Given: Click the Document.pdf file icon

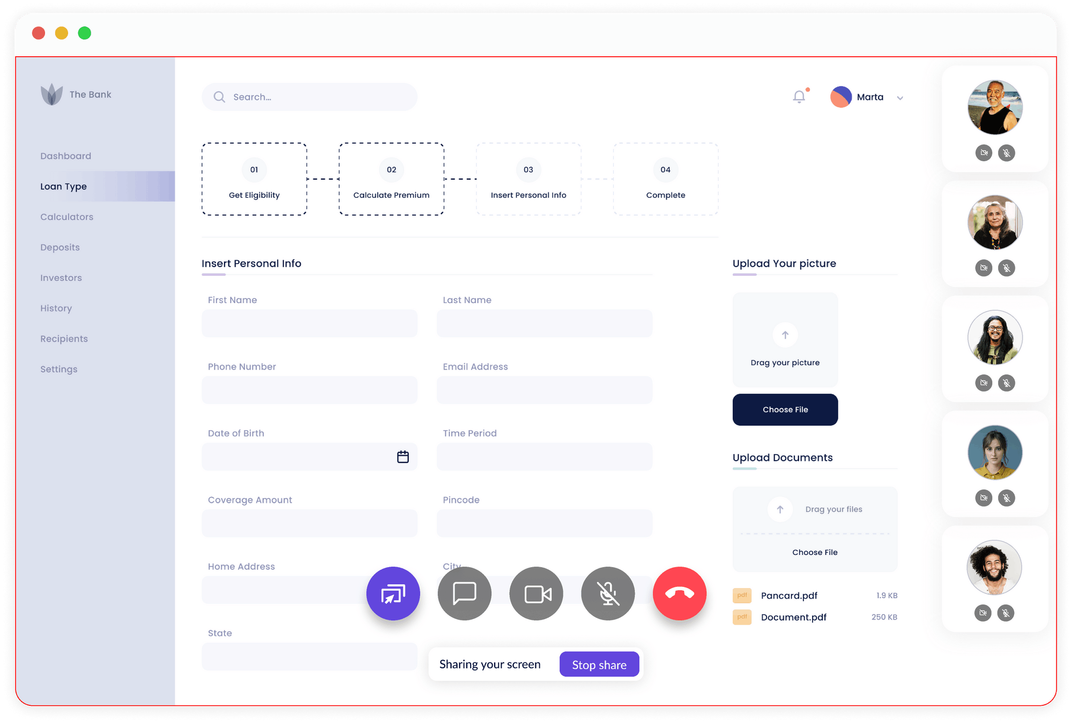Looking at the screenshot, I should click(742, 617).
